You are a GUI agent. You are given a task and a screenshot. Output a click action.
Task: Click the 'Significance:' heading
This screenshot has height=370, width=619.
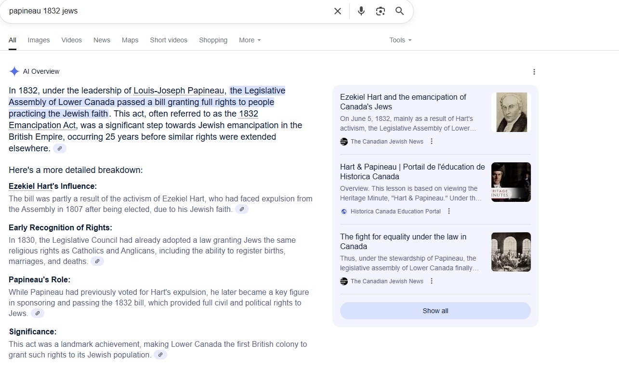pos(33,331)
